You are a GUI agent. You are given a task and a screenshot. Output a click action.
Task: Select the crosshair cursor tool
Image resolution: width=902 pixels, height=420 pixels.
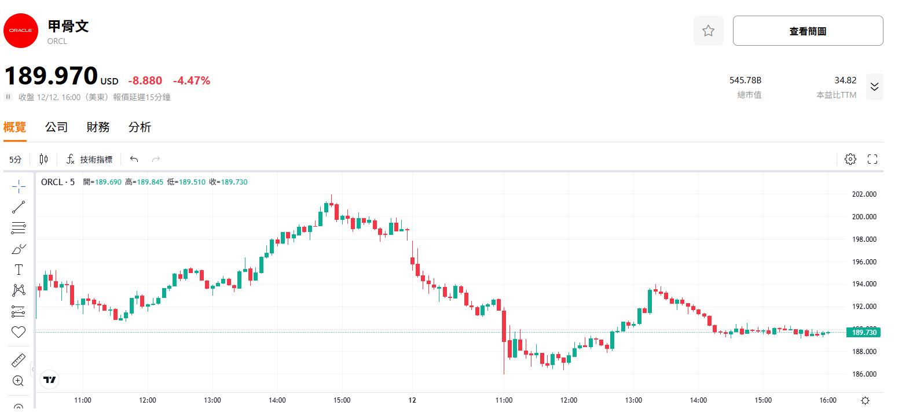pyautogui.click(x=19, y=186)
